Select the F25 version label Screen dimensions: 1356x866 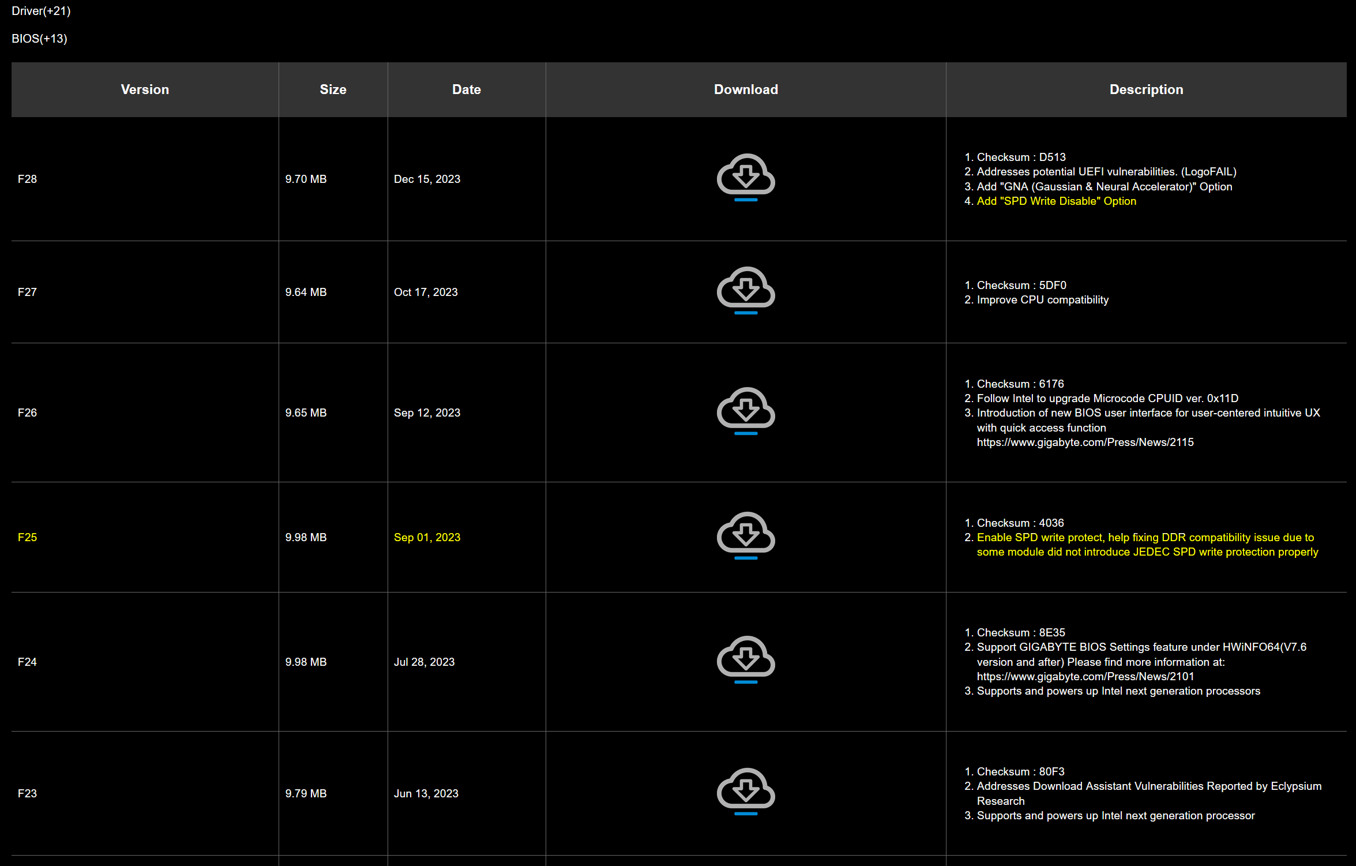tap(27, 537)
